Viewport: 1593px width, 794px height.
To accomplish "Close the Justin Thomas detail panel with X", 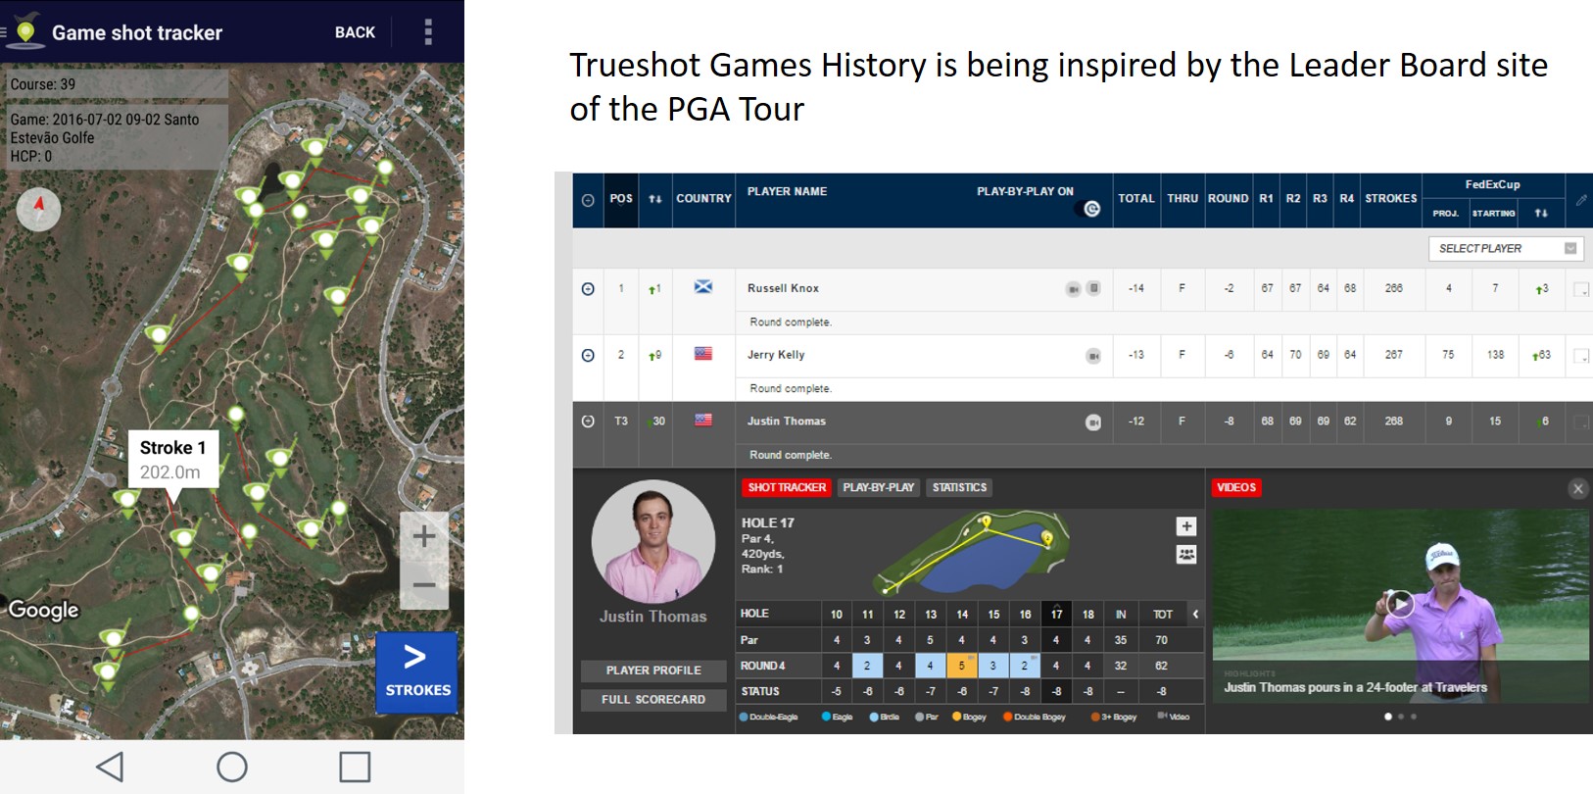I will tap(1577, 488).
